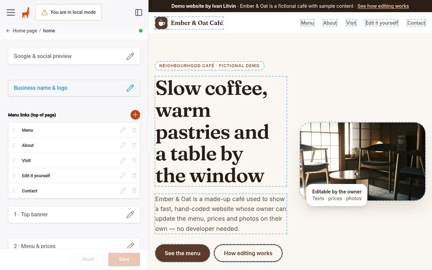Click the Ember & Oat Café brand name
Screen dimensions: 432x270
coord(197,23)
